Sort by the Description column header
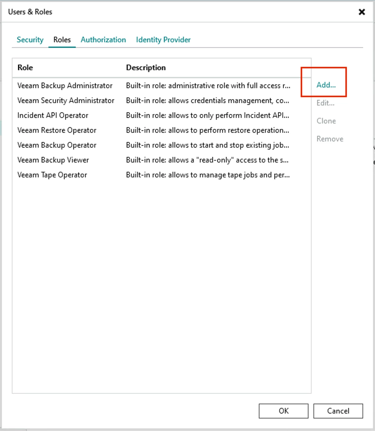 tap(146, 68)
